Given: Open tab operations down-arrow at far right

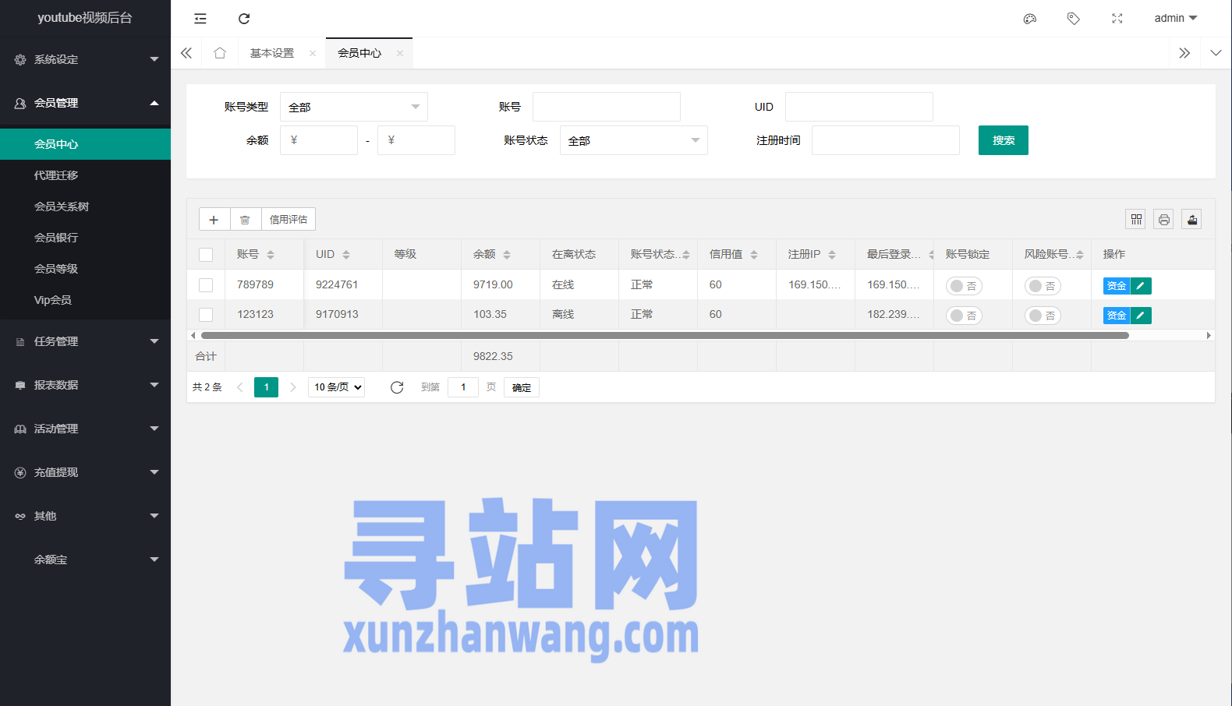Looking at the screenshot, I should click(1216, 53).
